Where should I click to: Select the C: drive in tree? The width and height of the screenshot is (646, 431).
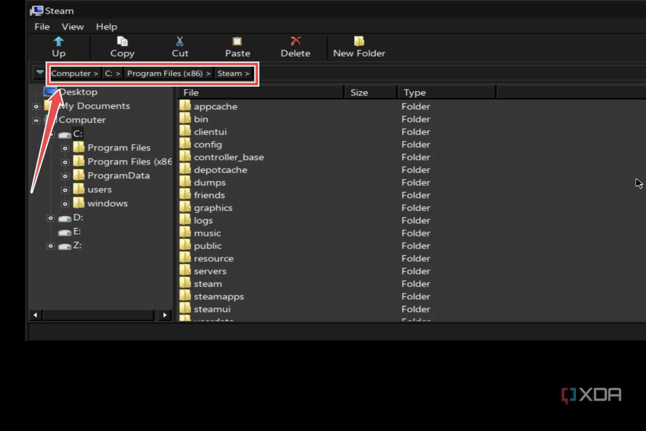pyautogui.click(x=78, y=134)
